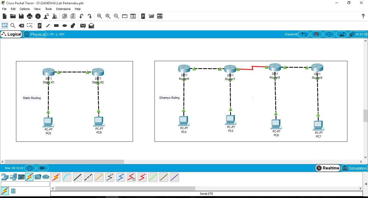Activate the Delete tool
368x198 pixels.
[x=21, y=26]
